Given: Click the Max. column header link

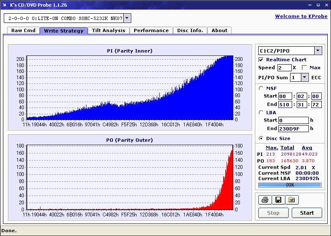Looking at the screenshot, I should [x=272, y=148].
